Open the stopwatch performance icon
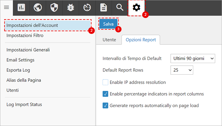This screenshot has width=222, height=126. point(87,7)
